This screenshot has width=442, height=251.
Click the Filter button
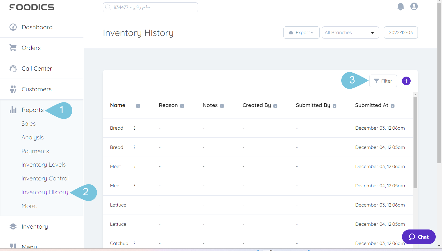coord(383,81)
